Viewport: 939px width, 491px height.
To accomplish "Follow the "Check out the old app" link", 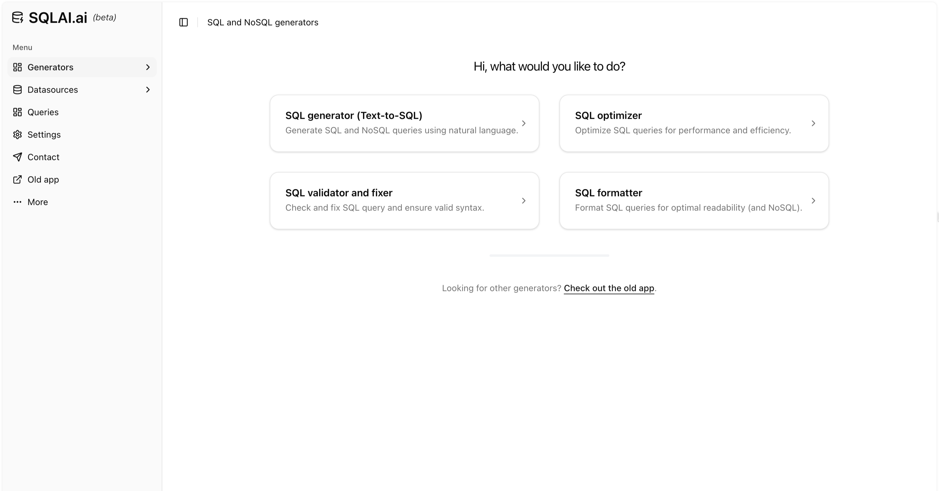I will (609, 288).
